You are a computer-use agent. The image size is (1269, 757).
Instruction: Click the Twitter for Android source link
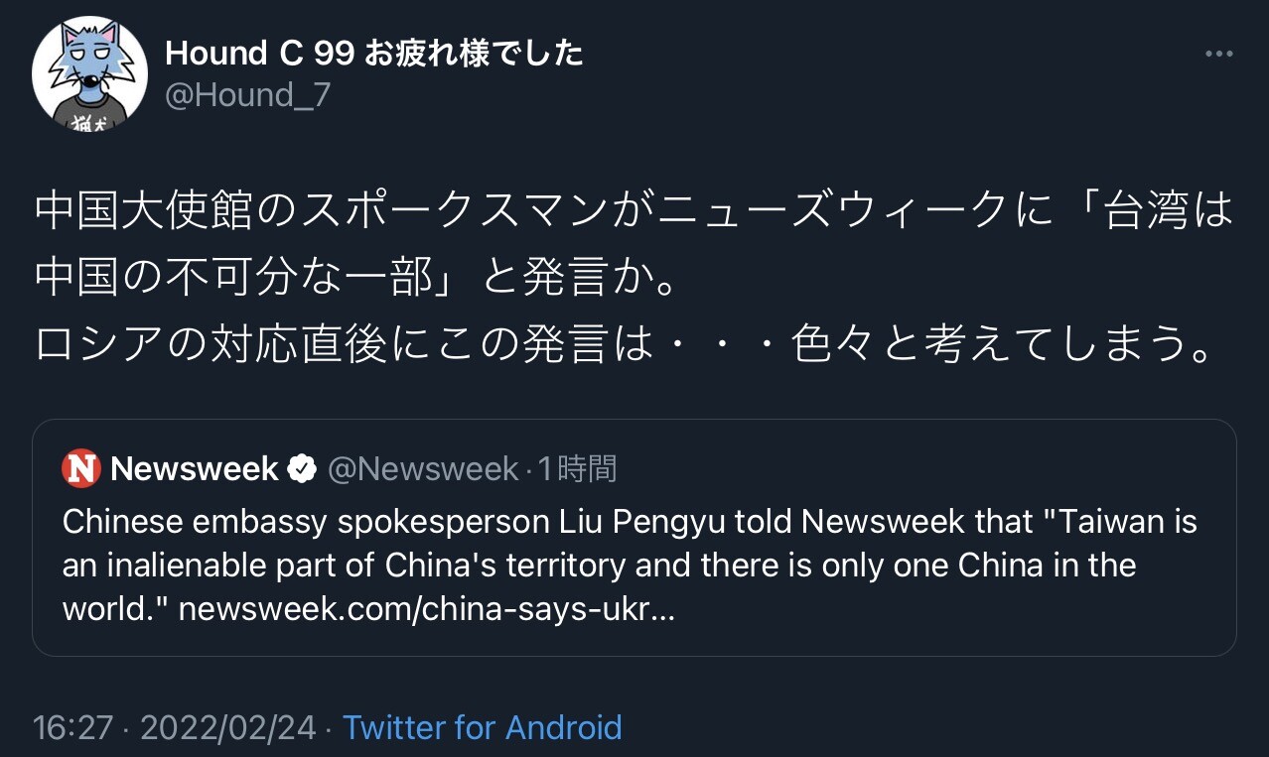(483, 727)
